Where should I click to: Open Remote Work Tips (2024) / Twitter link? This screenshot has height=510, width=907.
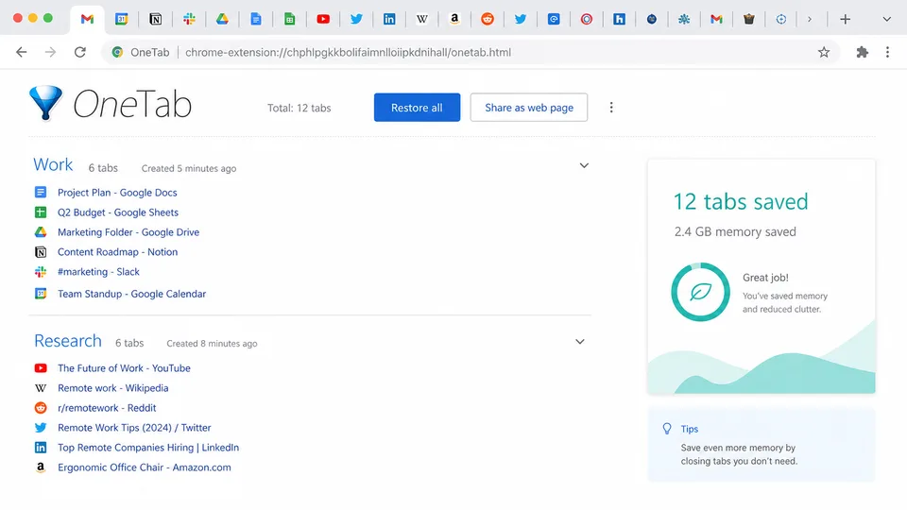coord(134,428)
